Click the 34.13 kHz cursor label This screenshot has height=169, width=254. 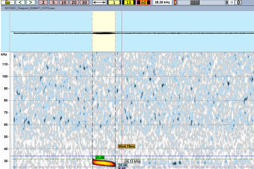[132, 161]
